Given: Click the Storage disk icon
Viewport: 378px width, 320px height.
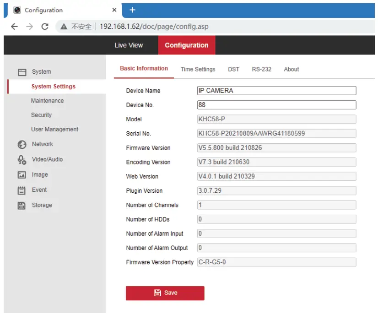Looking at the screenshot, I should pyautogui.click(x=22, y=206).
